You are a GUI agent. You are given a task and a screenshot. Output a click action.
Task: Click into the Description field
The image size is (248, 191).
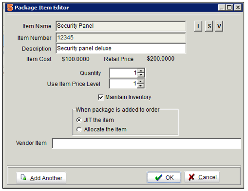click(x=121, y=49)
